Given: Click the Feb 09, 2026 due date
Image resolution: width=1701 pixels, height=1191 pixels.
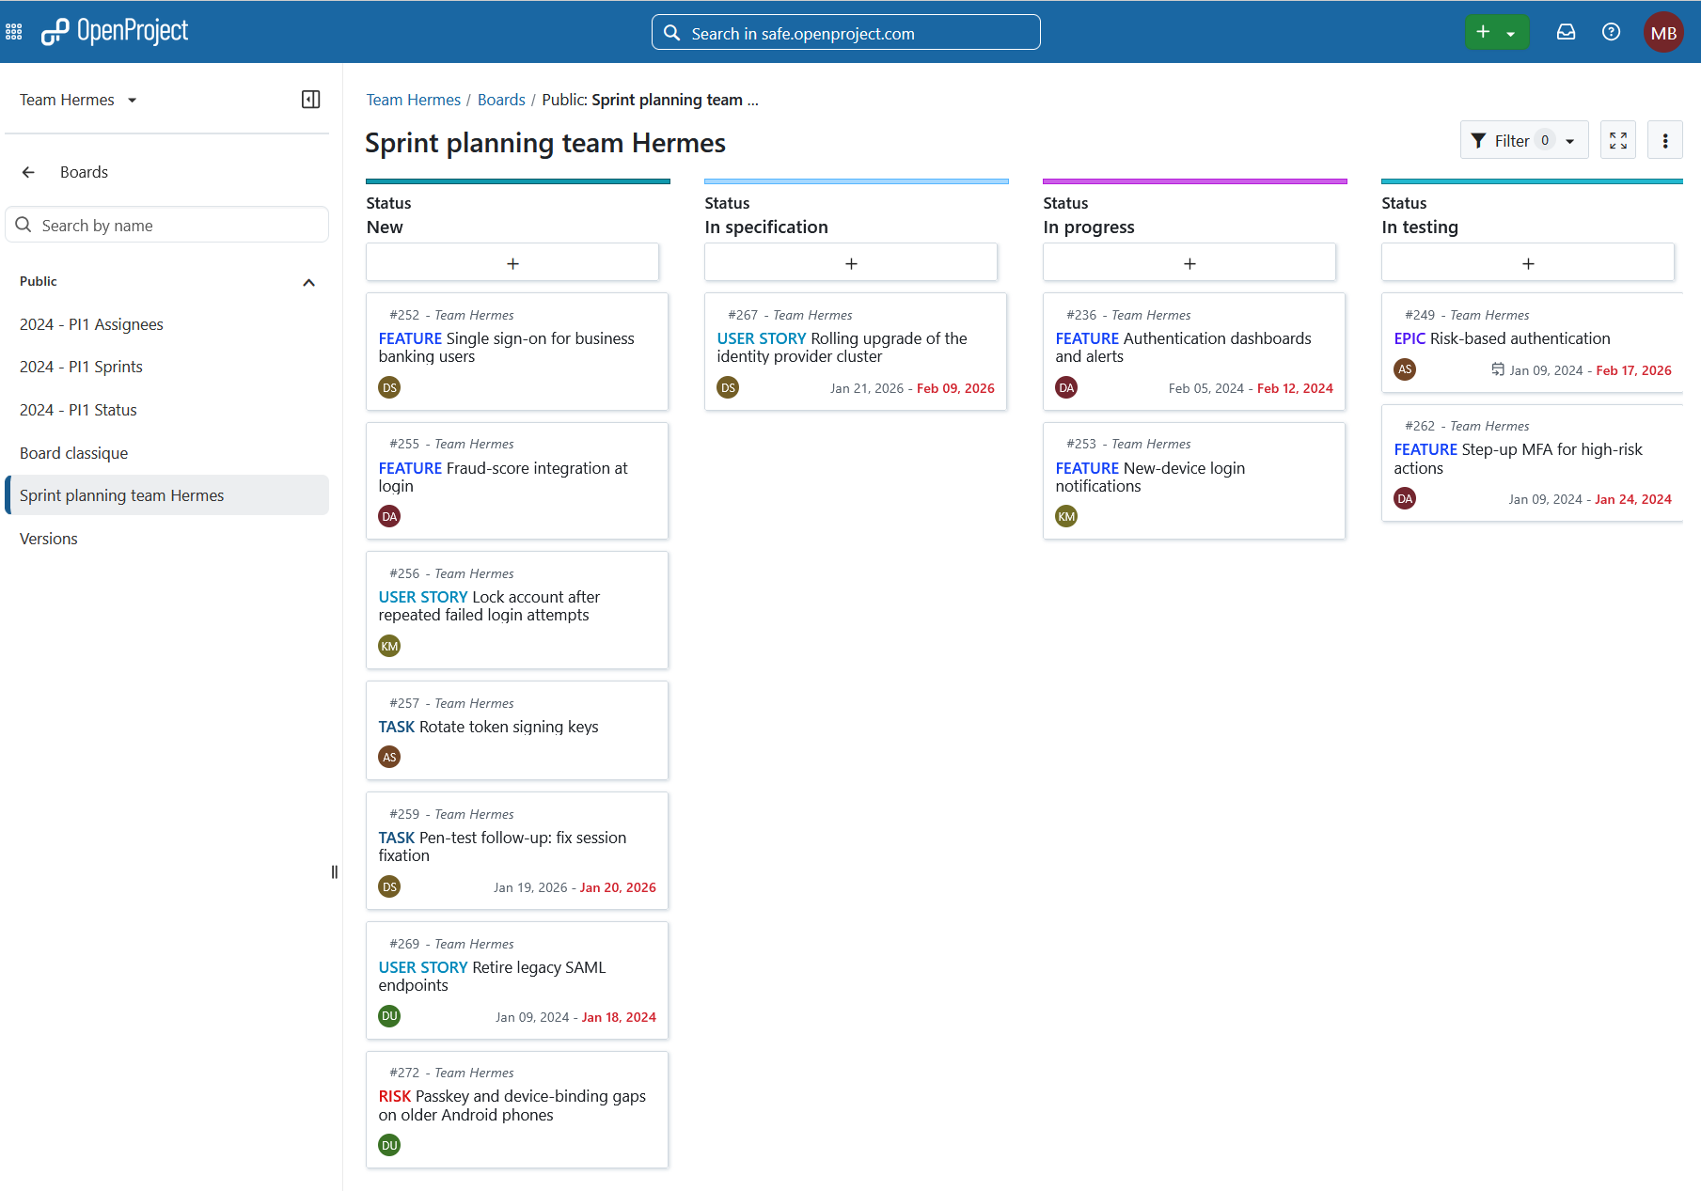Looking at the screenshot, I should point(955,388).
